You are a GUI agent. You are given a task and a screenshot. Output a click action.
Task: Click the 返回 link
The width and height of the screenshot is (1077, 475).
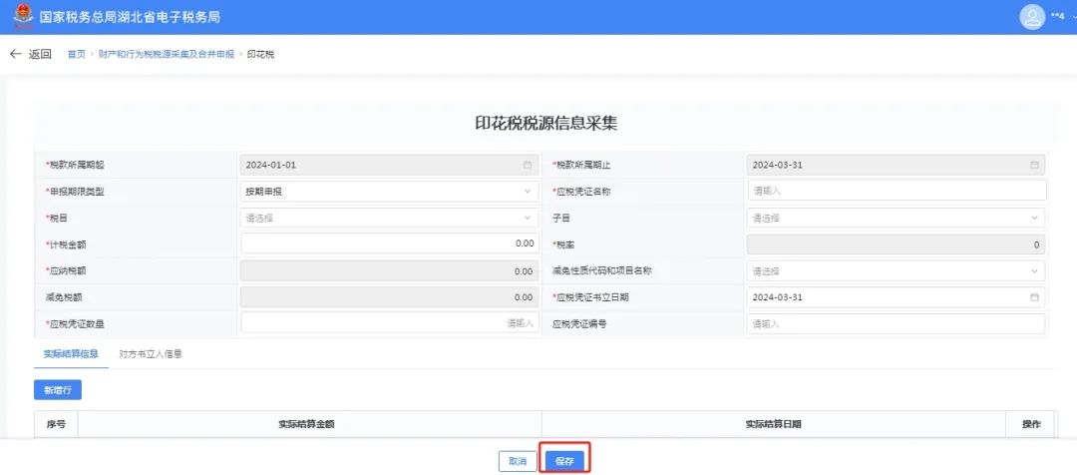(x=40, y=54)
